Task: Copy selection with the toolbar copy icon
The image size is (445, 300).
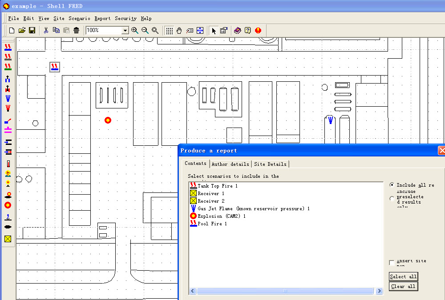Action: pos(56,30)
